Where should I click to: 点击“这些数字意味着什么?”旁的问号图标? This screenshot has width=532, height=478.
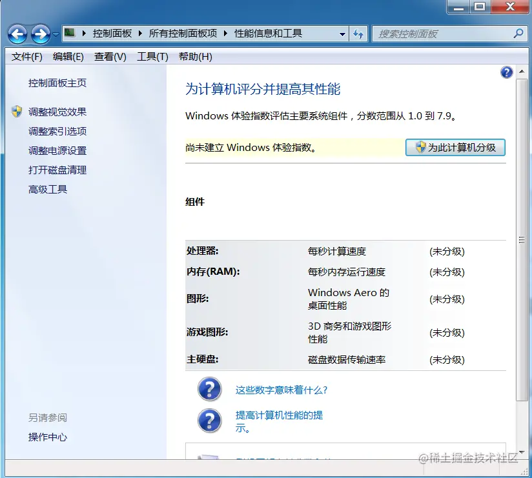[x=209, y=389]
